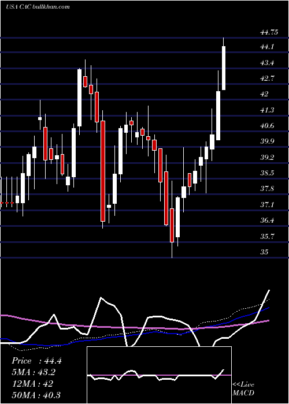
Task: Click the 38.5 price axis label
Action: [x=267, y=173]
